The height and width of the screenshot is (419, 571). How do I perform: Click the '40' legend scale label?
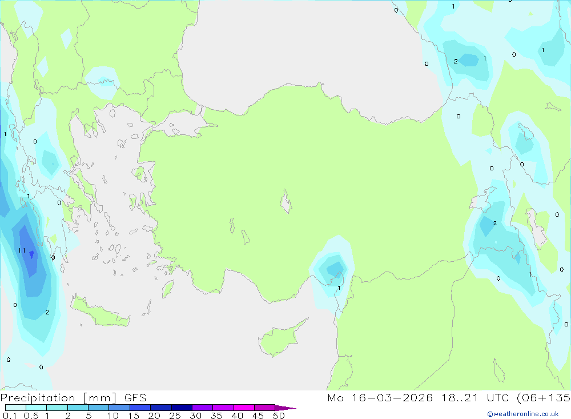238,416
